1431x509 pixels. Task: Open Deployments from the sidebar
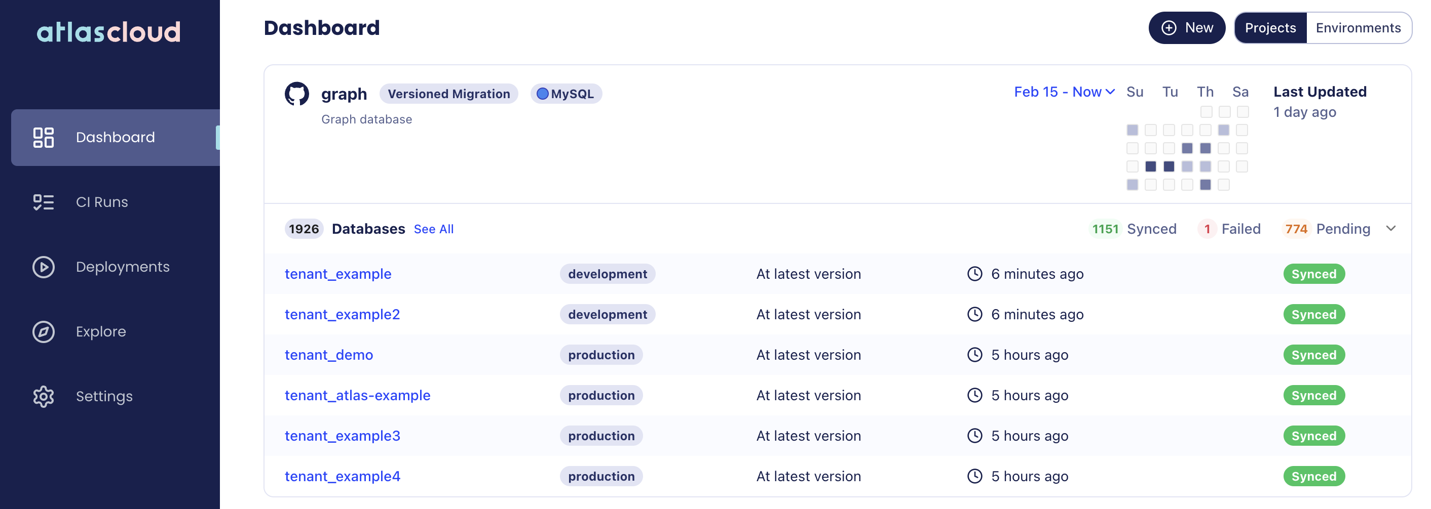click(x=44, y=267)
